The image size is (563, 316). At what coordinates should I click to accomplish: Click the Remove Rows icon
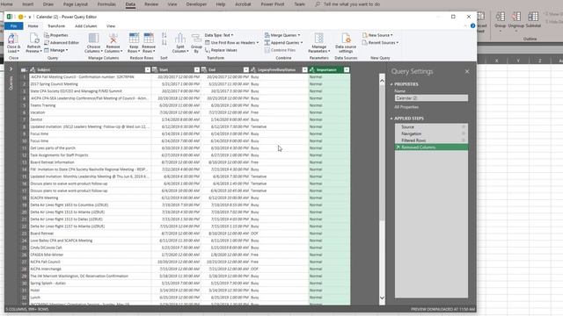[x=149, y=39]
